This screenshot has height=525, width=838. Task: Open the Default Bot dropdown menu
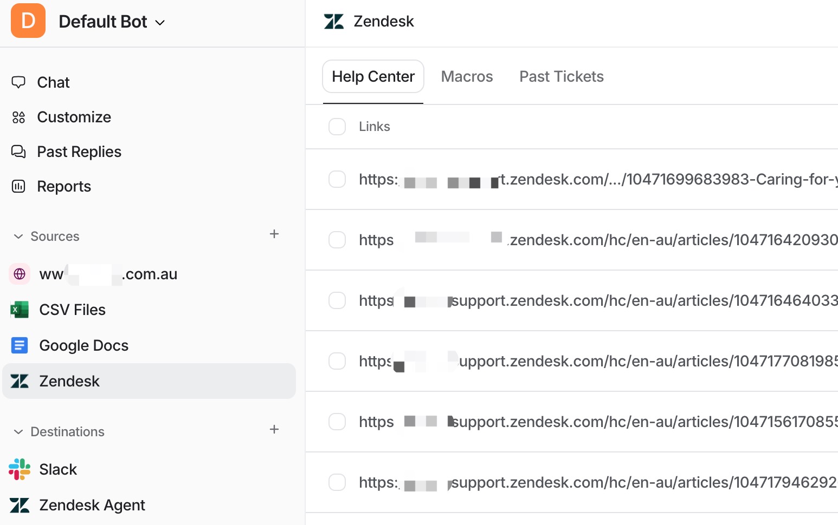tap(159, 23)
